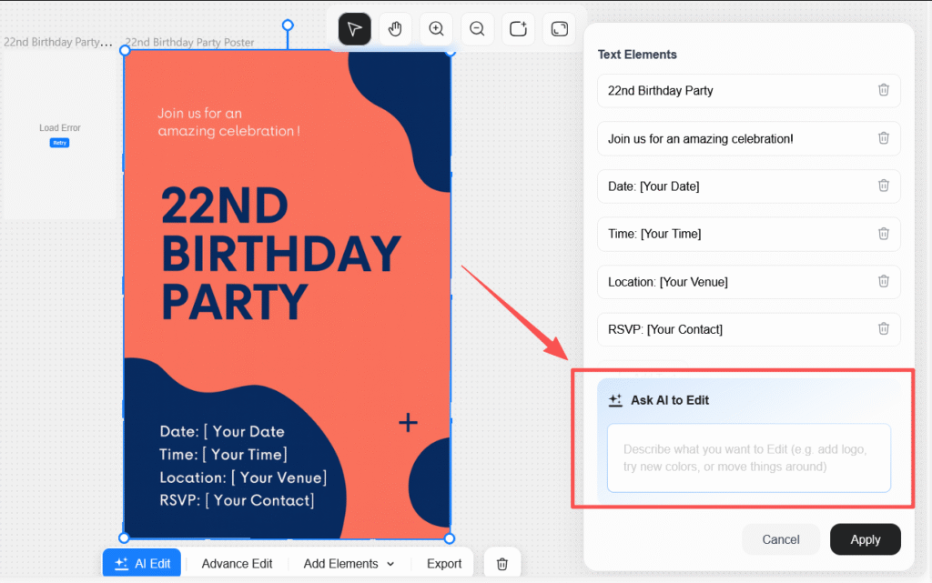Delete the 'Date: [Your Date]' text element

[883, 186]
